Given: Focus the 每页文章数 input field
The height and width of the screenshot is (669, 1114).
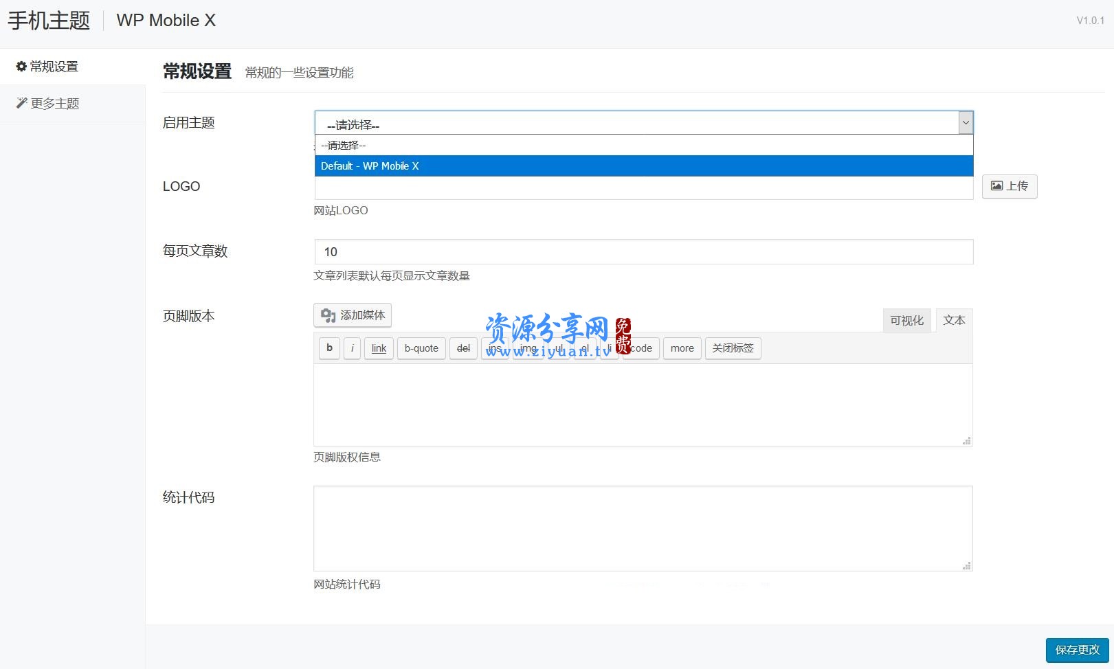Looking at the screenshot, I should pyautogui.click(x=644, y=251).
